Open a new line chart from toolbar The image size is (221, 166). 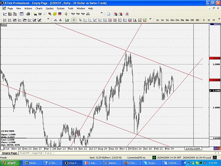click(x=5, y=14)
